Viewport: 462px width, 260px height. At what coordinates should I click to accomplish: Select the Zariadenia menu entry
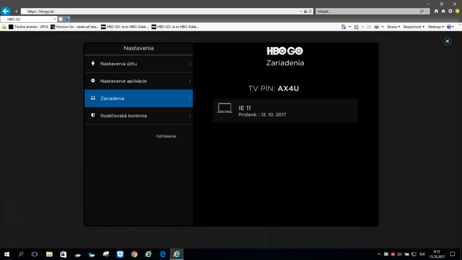139,98
